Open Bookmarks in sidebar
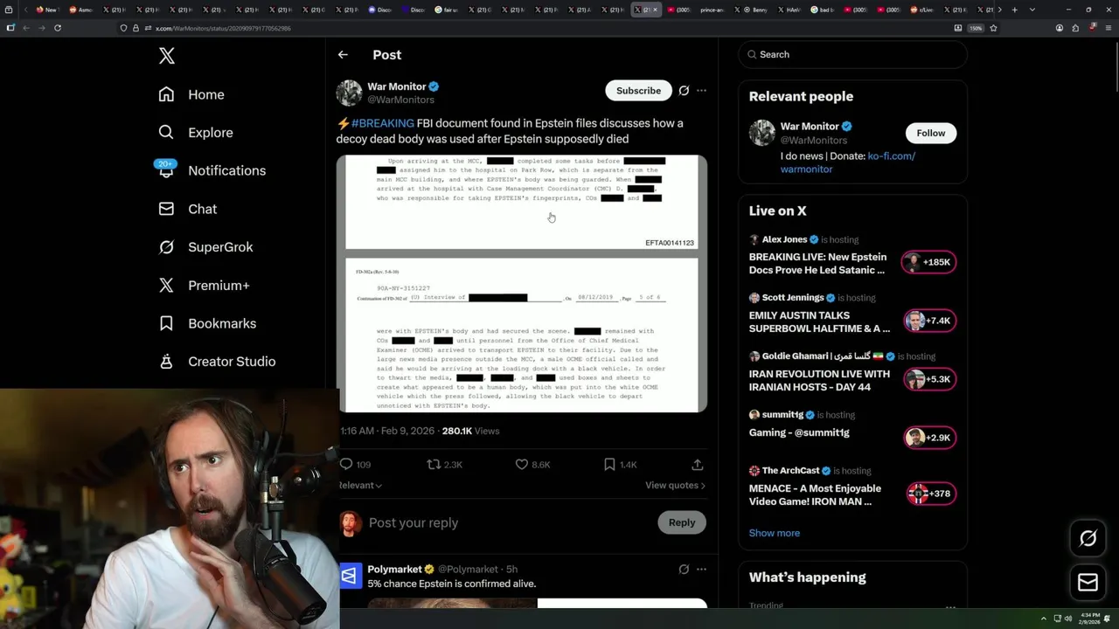The height and width of the screenshot is (629, 1119). click(x=207, y=323)
